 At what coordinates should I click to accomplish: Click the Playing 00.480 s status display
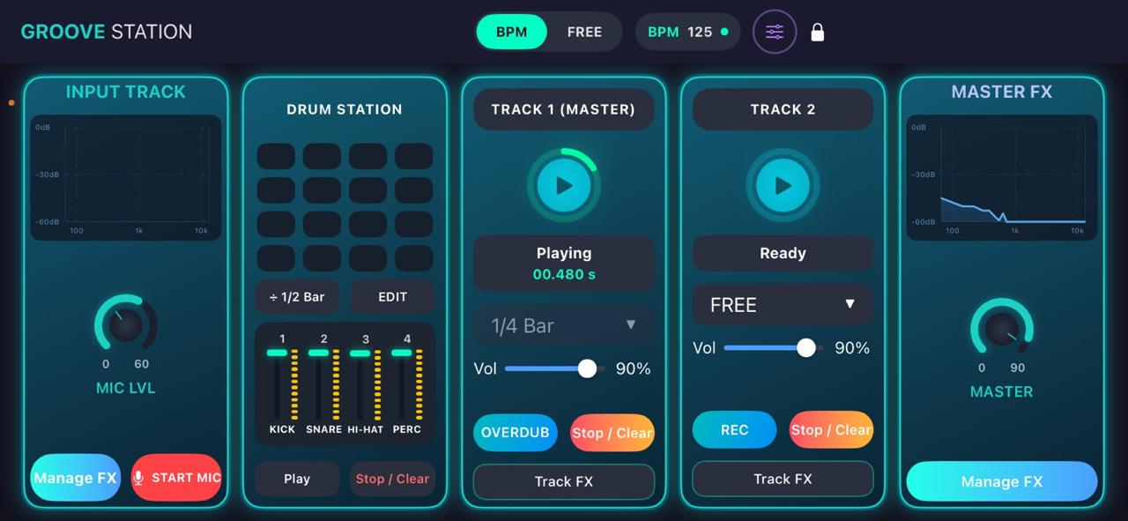(x=564, y=263)
